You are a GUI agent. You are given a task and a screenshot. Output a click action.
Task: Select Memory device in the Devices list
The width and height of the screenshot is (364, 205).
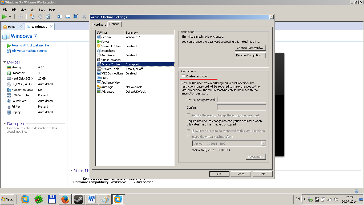coord(17,67)
